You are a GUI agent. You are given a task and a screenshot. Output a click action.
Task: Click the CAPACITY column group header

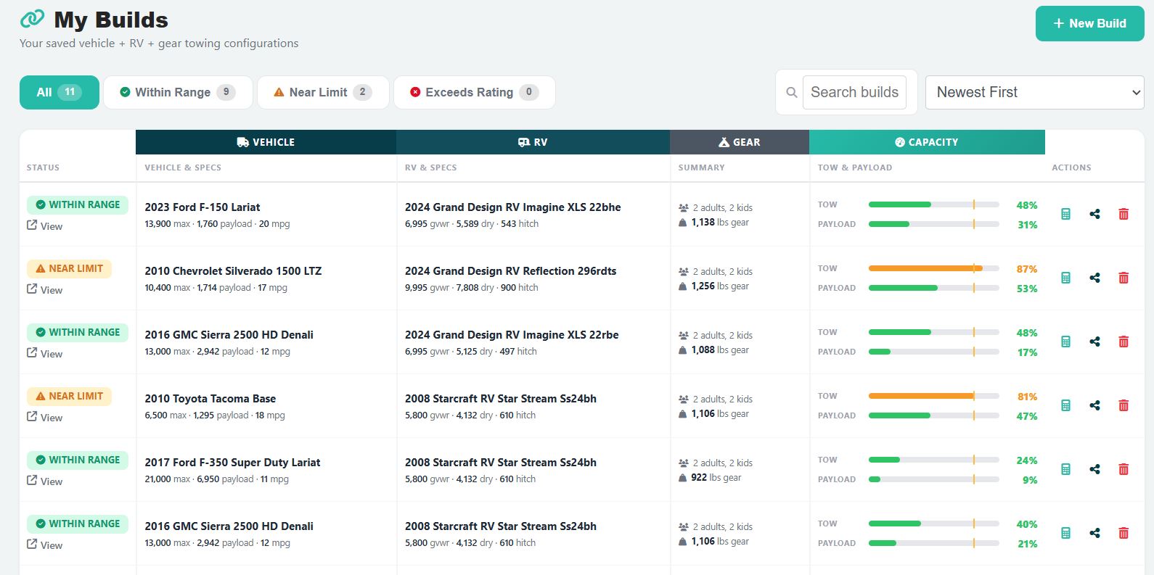point(927,142)
